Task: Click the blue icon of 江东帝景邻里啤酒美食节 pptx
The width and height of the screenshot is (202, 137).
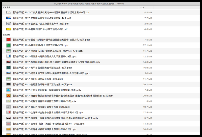Action: point(9,90)
